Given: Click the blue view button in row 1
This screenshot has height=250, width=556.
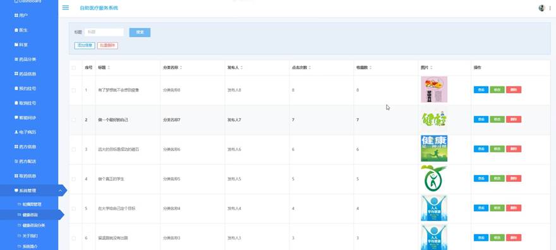Looking at the screenshot, I should pyautogui.click(x=481, y=90).
